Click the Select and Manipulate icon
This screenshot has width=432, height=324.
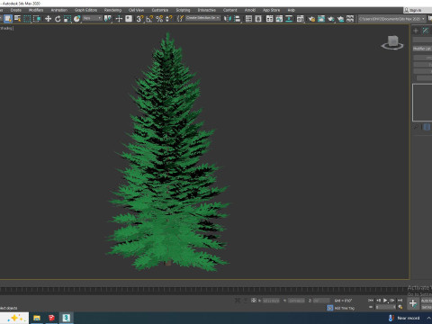tap(119, 19)
